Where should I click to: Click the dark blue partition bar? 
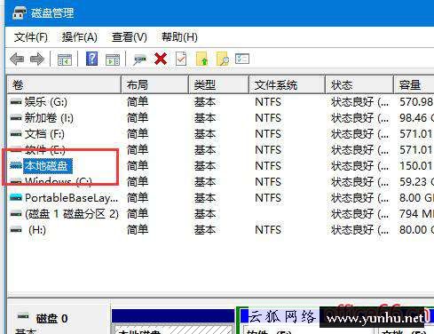pos(173,315)
